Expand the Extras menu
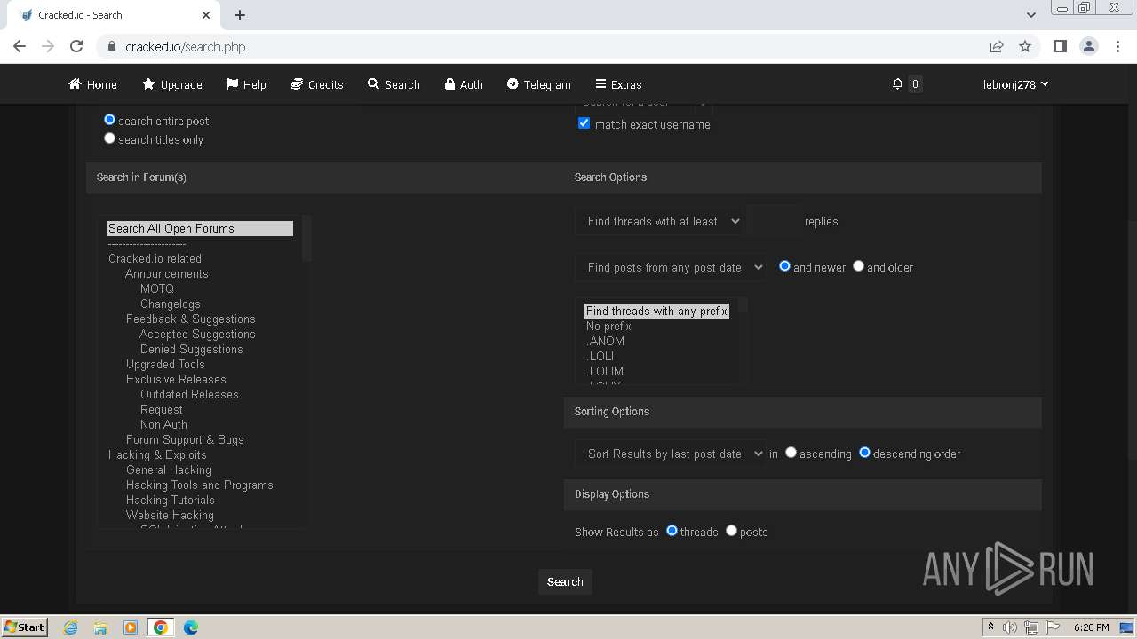 (x=618, y=84)
